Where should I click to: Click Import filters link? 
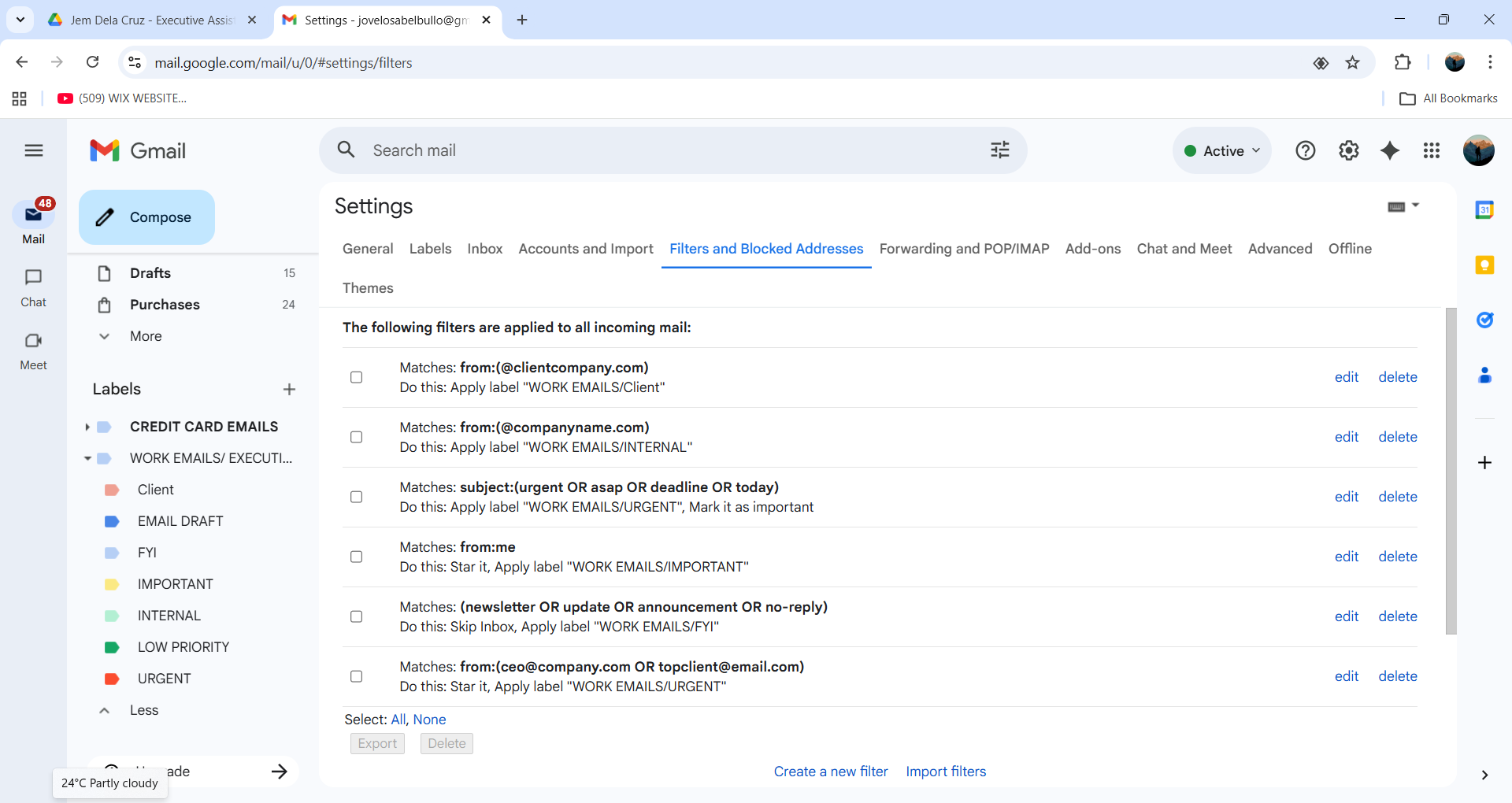[946, 772]
